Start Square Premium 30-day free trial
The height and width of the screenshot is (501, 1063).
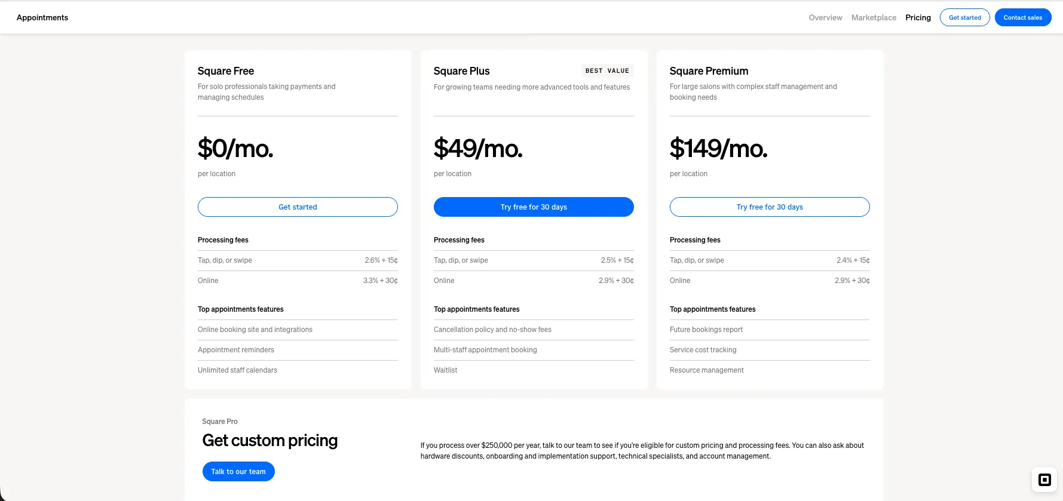click(770, 207)
